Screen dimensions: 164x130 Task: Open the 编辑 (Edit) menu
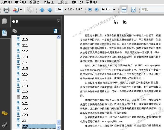20,2
